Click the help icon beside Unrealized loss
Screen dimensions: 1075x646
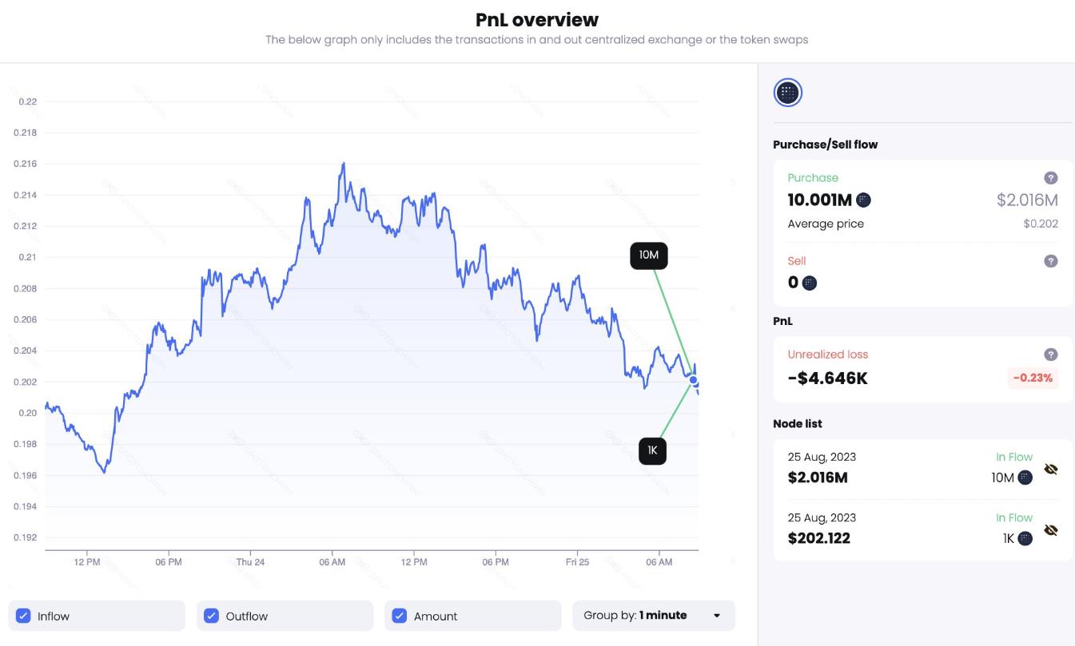point(1051,355)
